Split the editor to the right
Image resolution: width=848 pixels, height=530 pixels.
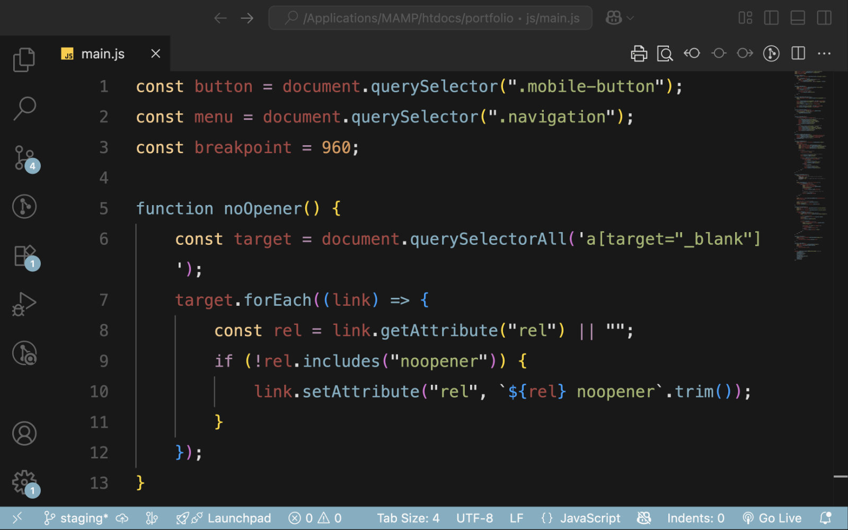pyautogui.click(x=798, y=53)
